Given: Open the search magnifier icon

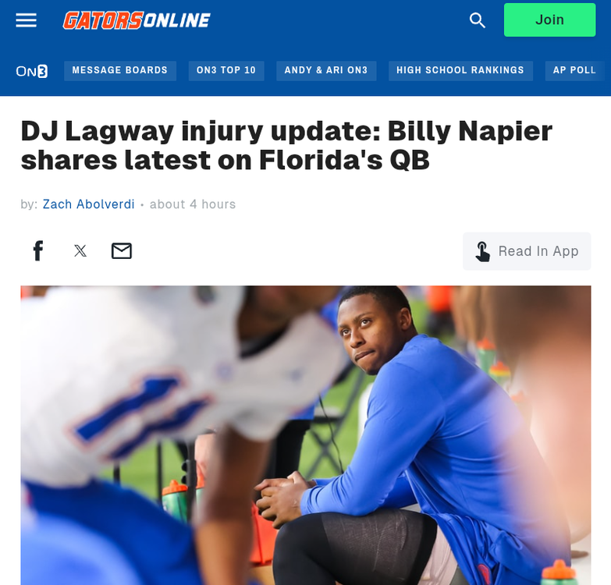Looking at the screenshot, I should click(x=478, y=20).
